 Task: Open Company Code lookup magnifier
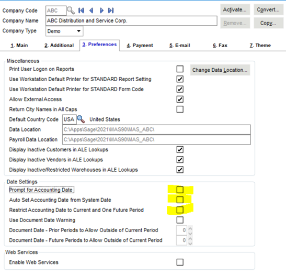tap(71, 10)
